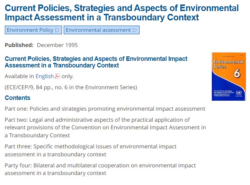Click the Party four contents entry
This screenshot has width=250, height=185.
pos(100,169)
